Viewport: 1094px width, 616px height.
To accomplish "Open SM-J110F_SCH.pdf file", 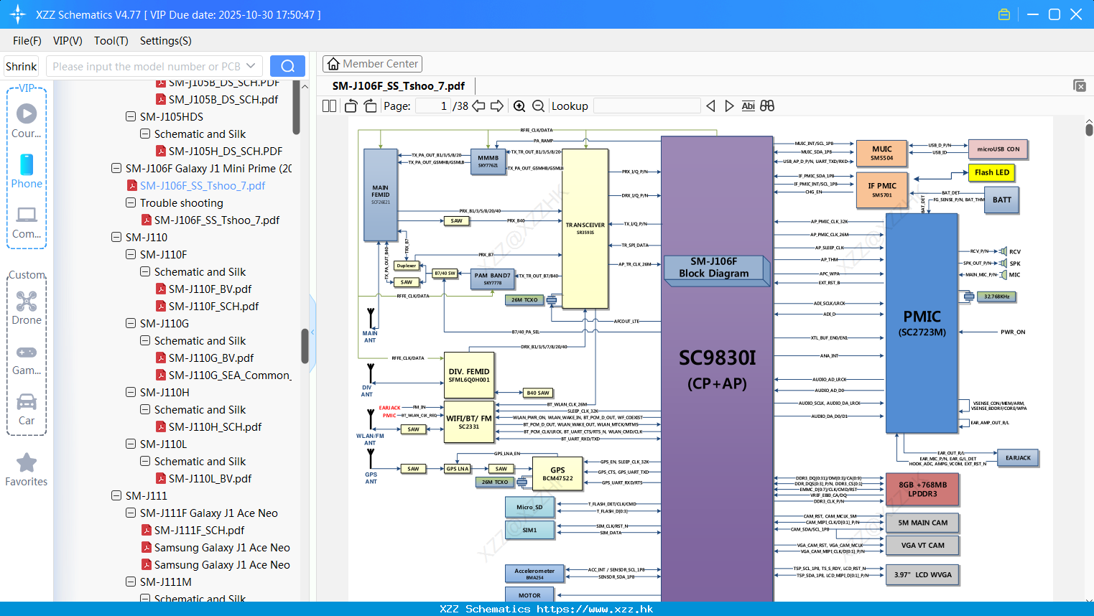I will [213, 306].
